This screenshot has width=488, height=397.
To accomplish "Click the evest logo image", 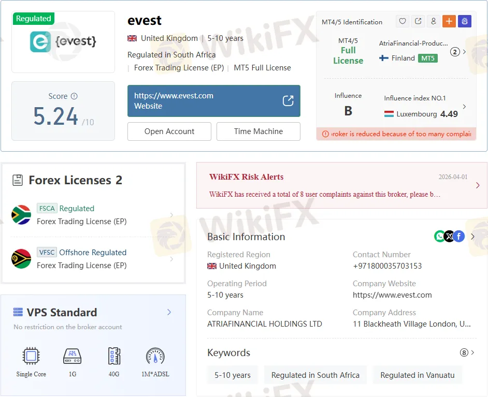I will point(63,41).
